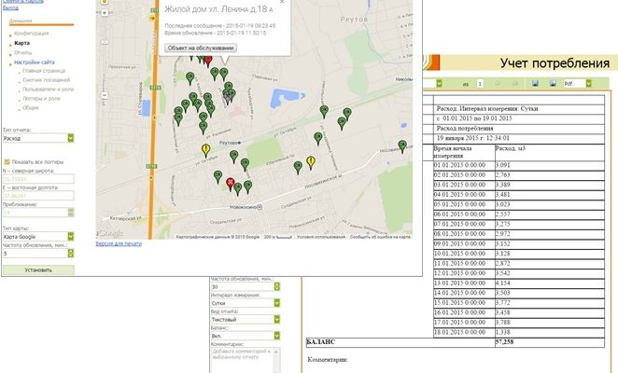
Task: Go to next page in report toolbar
Action: [498, 84]
